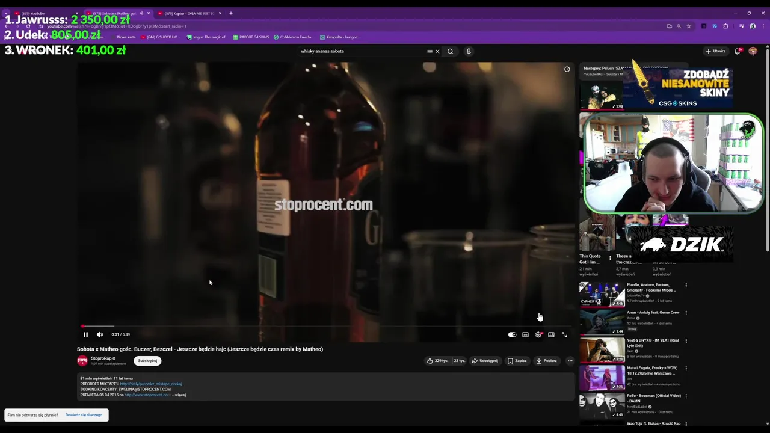Open options for 'Yeat & BNYX' video
The image size is (770, 433).
[686, 340]
